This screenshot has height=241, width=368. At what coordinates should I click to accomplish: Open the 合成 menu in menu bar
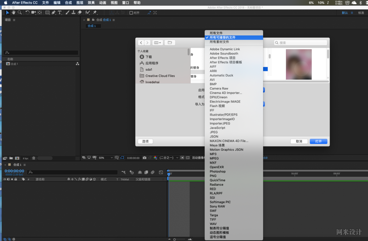[x=68, y=3]
